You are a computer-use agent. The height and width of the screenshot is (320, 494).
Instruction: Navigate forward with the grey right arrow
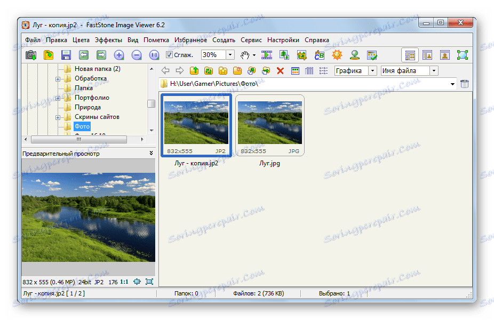[x=180, y=71]
